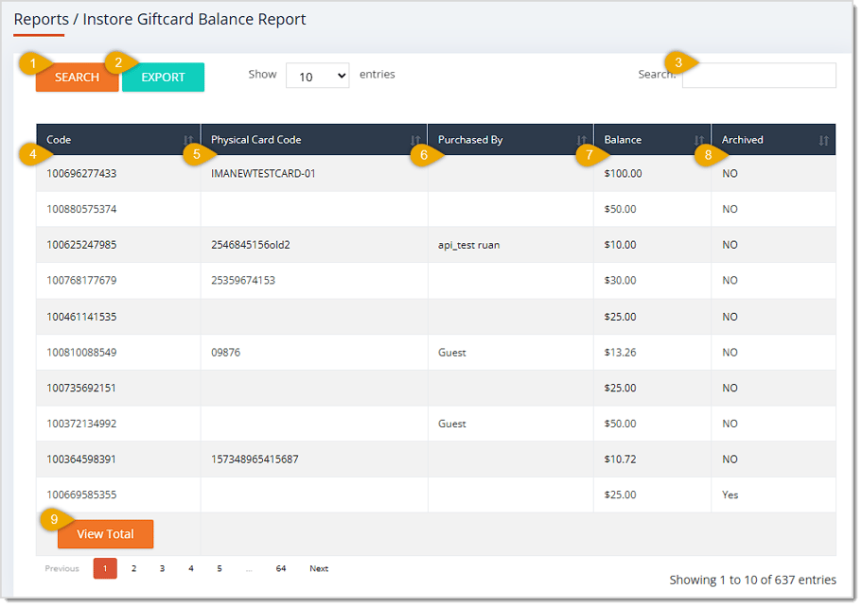This screenshot has height=607, width=862.
Task: Click the $10.72 balance cell
Action: coord(620,460)
